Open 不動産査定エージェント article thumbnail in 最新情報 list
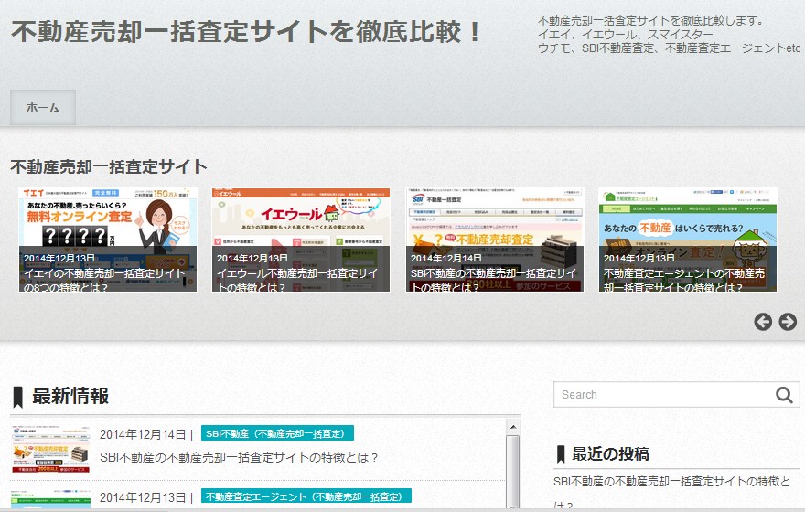805x512 pixels. (x=51, y=497)
